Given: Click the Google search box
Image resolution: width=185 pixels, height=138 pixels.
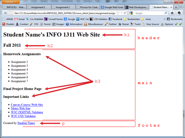Looking at the screenshot, I should (x=149, y=13).
